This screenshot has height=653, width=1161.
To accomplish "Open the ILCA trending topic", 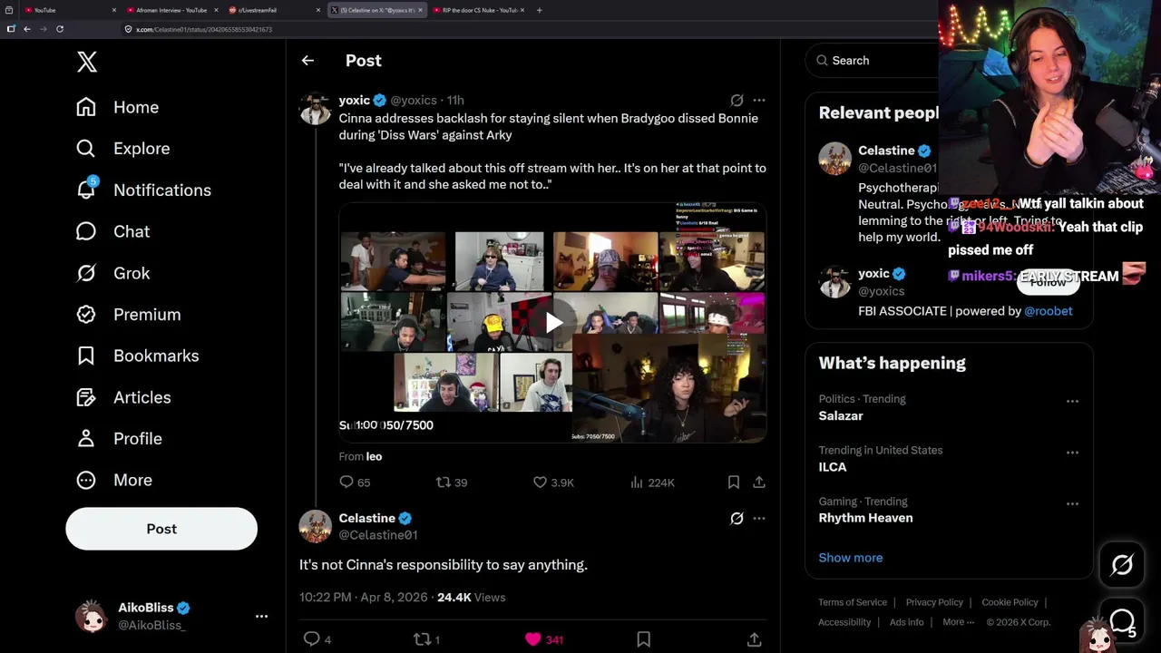I will [x=833, y=467].
